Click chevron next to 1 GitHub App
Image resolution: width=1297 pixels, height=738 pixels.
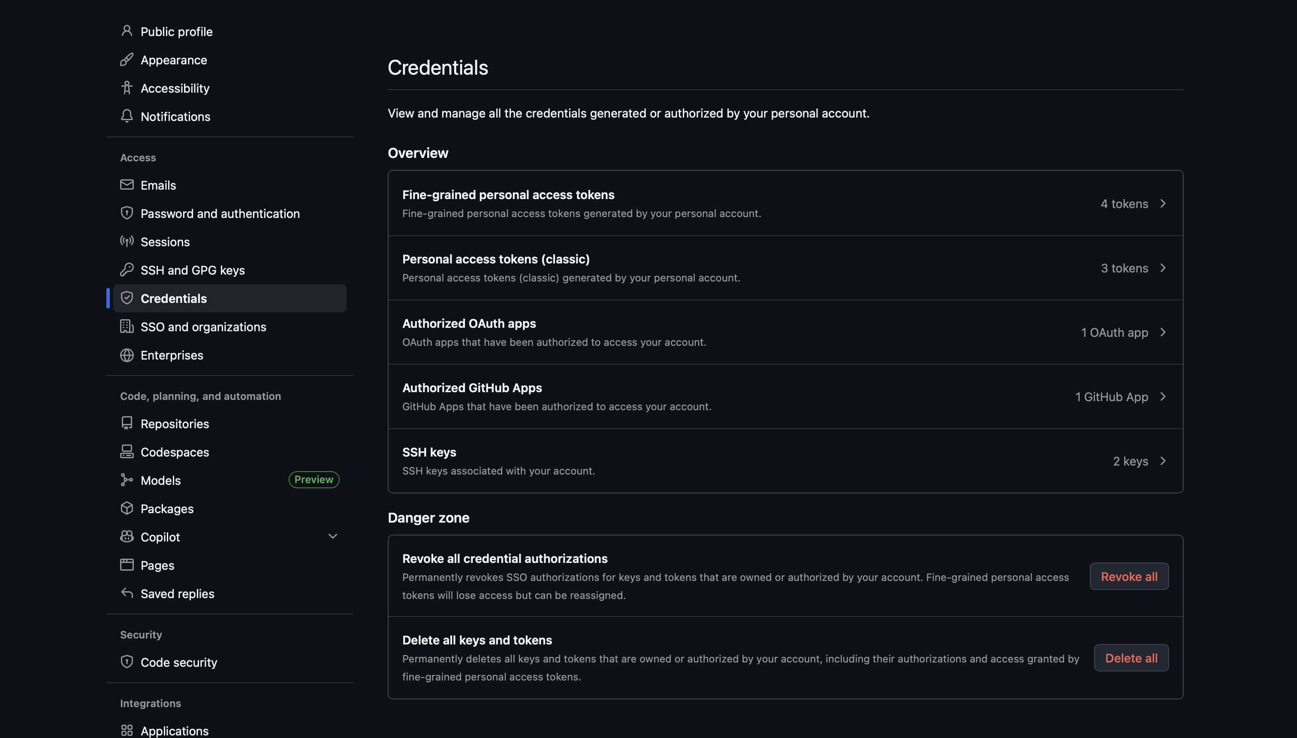click(1163, 396)
